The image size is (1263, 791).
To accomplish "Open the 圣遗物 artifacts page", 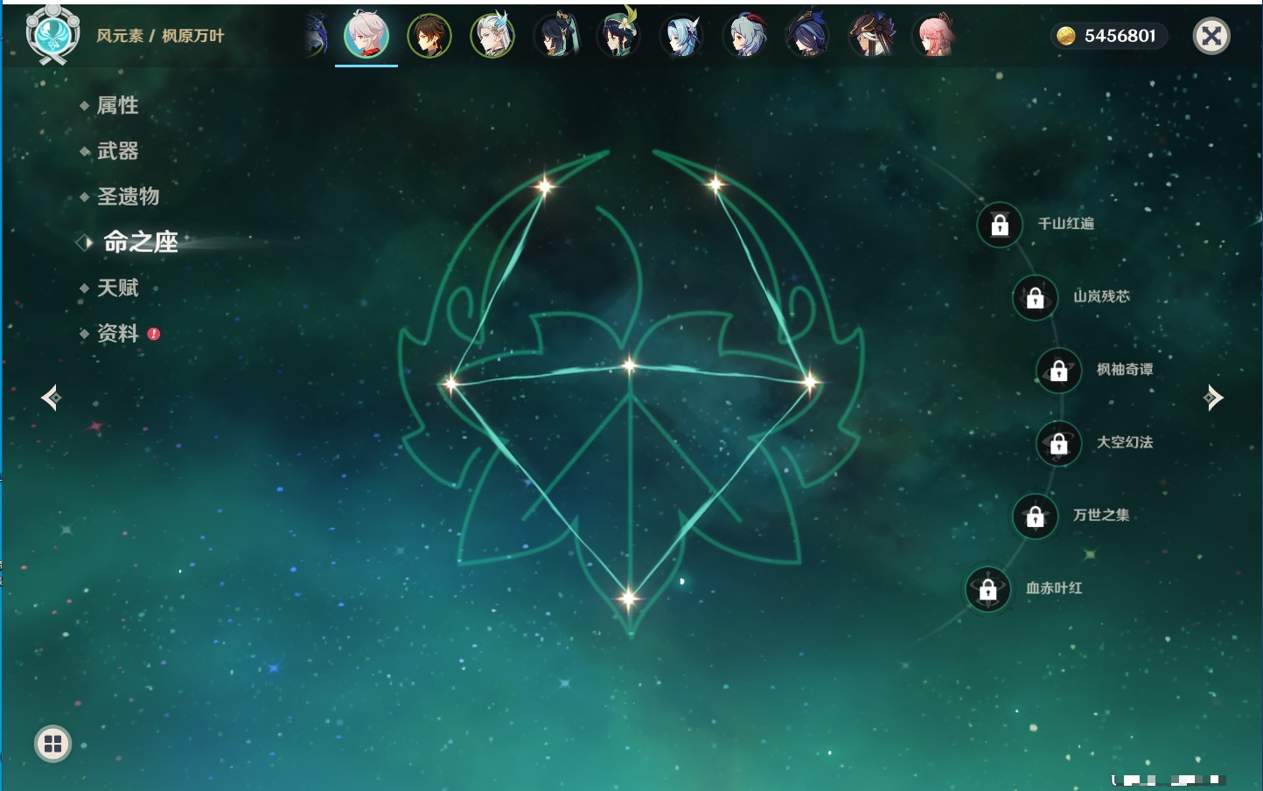I will (x=128, y=197).
